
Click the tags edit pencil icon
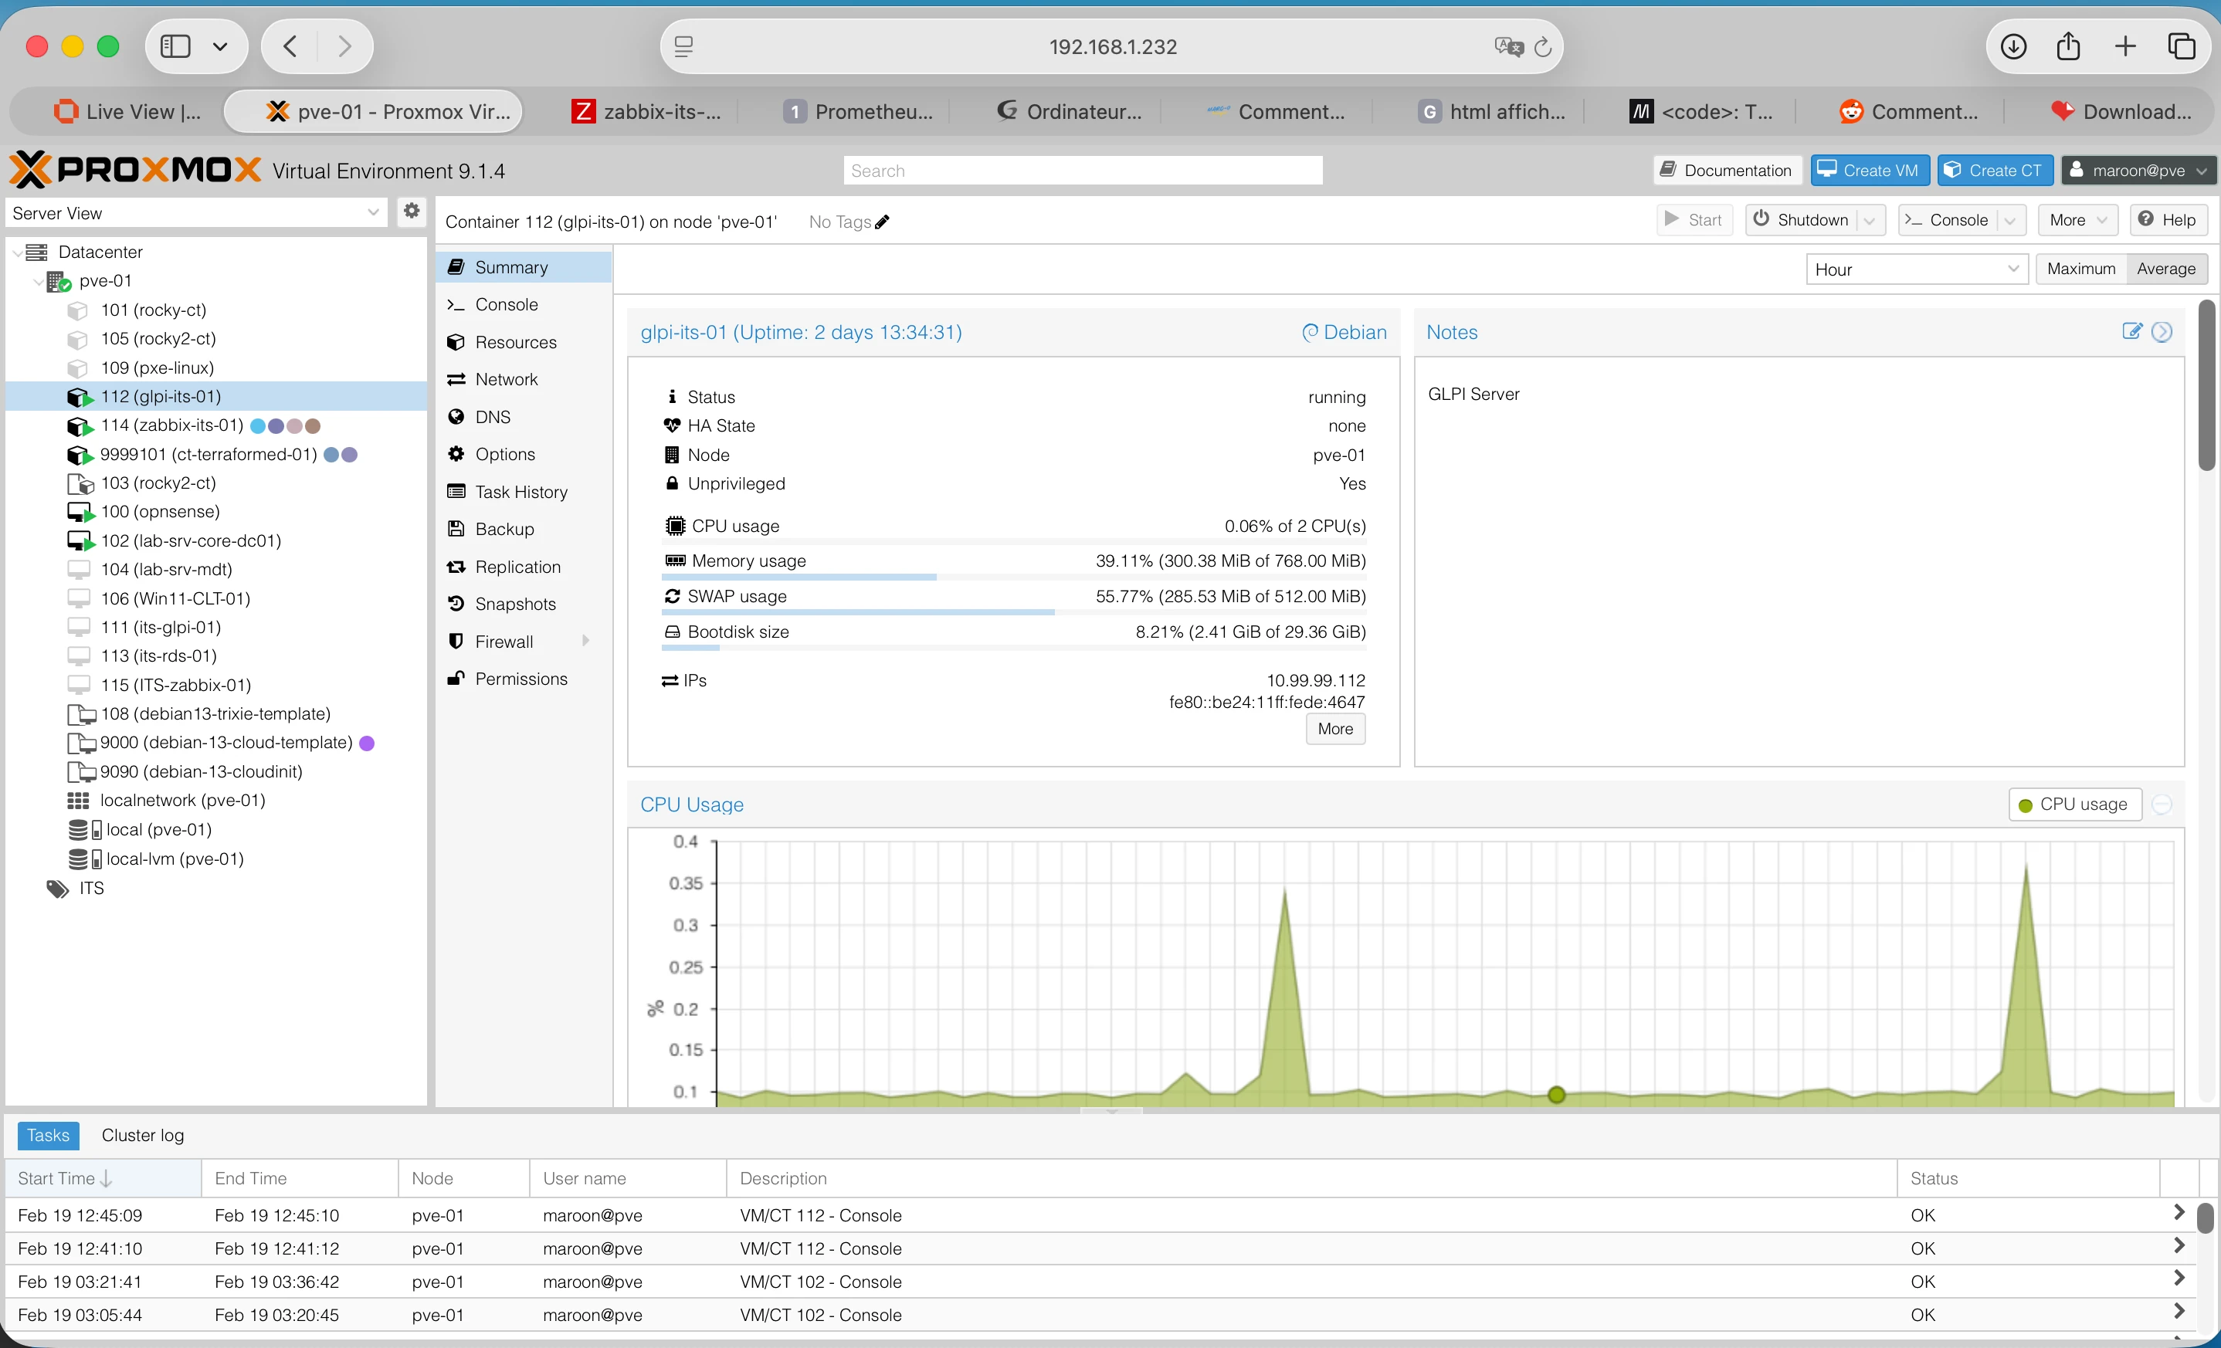point(883,222)
